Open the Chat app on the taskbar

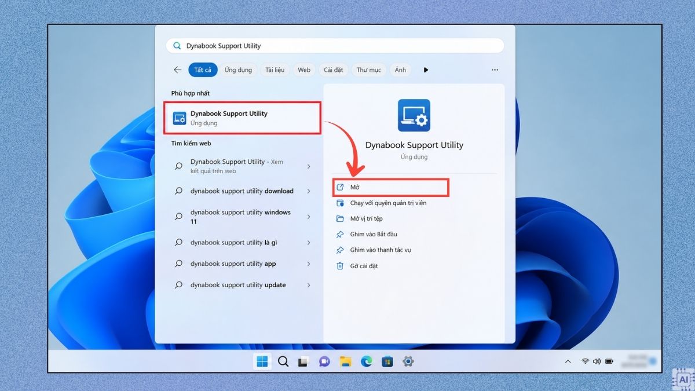point(324,361)
